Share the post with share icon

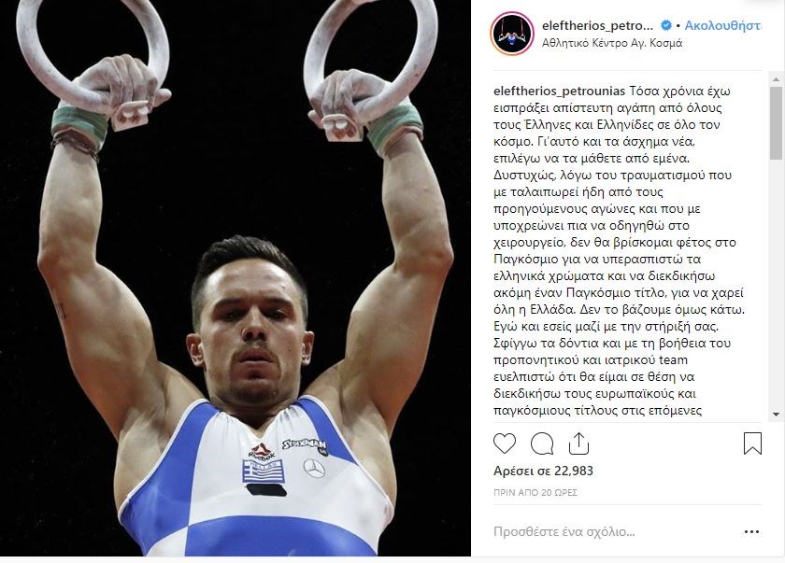[x=578, y=443]
